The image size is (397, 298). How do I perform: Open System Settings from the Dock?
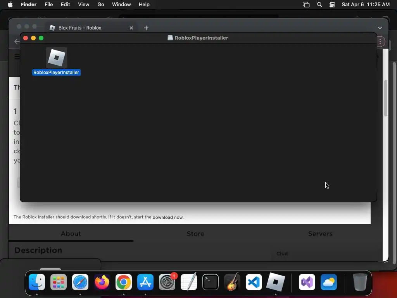coord(167,282)
